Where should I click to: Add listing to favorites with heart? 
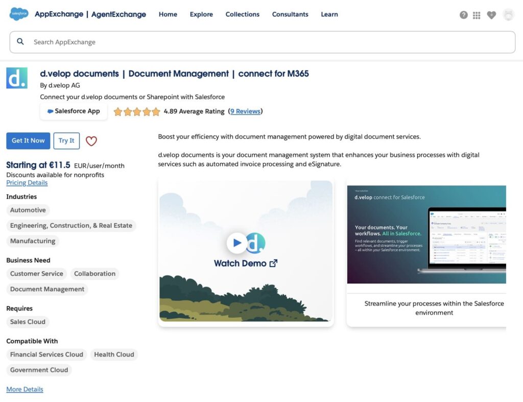click(x=91, y=141)
